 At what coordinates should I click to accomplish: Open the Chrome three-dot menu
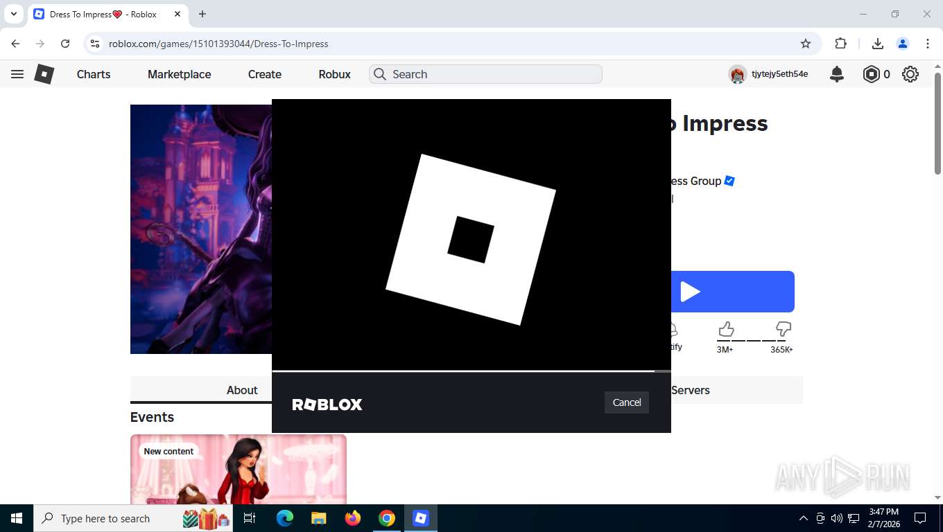point(928,44)
